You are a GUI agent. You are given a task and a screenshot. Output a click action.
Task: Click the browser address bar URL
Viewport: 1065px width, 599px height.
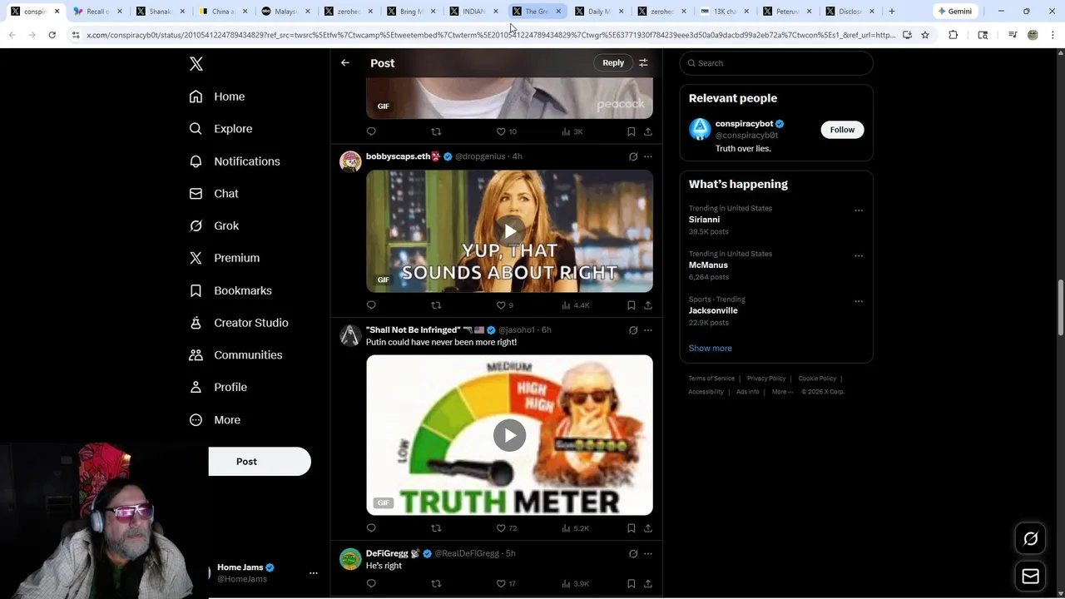tap(491, 35)
